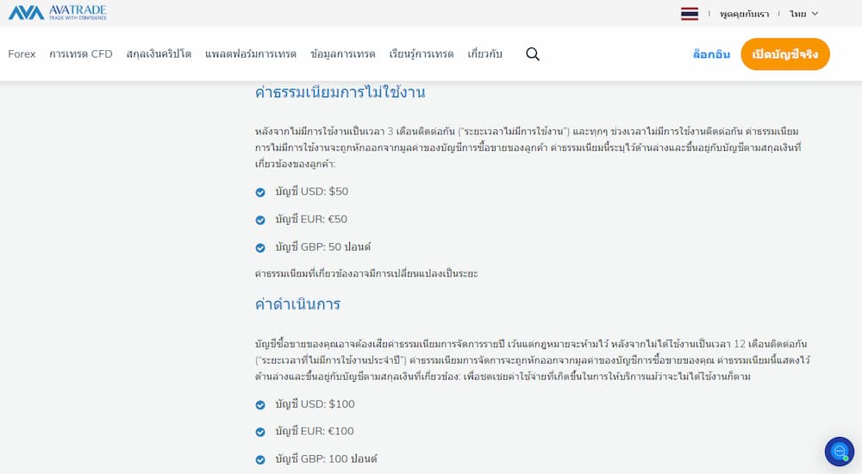Click the orange เปิดบัญชีจริง button
The image size is (862, 474).
click(785, 54)
